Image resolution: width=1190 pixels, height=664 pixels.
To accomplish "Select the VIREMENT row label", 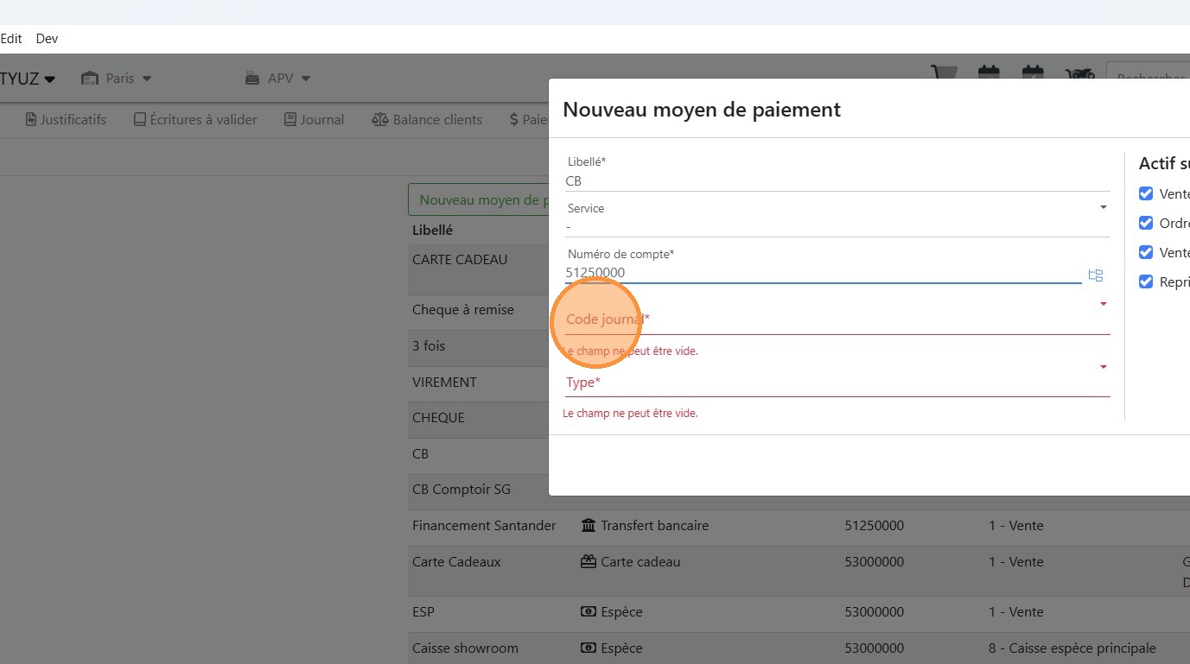I will 444,382.
